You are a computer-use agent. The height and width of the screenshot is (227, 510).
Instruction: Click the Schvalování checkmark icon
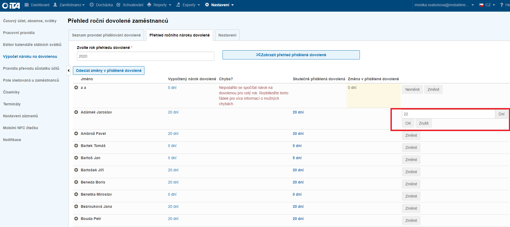click(x=118, y=5)
